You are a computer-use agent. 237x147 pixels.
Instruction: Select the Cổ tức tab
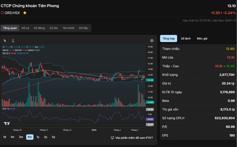pos(54,28)
